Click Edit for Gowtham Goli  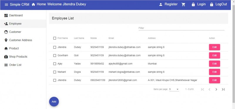(214, 56)
